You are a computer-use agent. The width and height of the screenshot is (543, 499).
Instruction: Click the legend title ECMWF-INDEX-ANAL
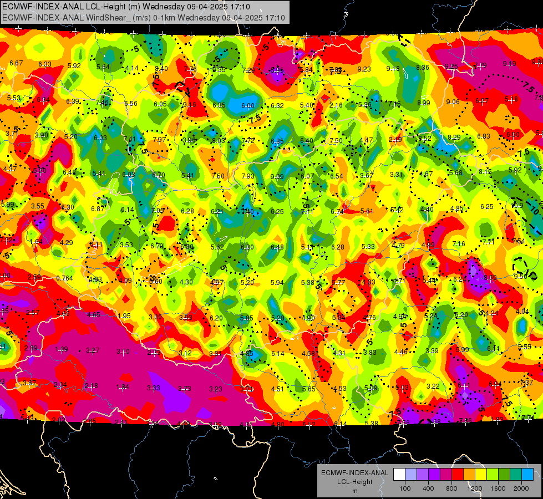[354, 473]
